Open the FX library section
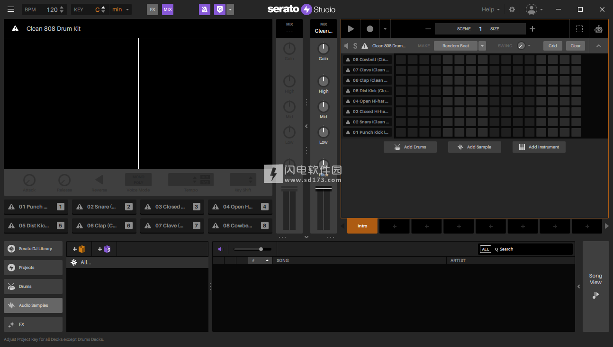 pos(33,324)
